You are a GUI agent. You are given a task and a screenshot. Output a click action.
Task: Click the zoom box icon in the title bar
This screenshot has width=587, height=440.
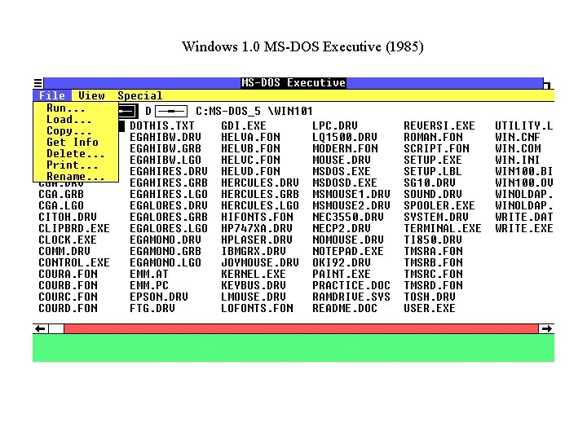click(548, 85)
